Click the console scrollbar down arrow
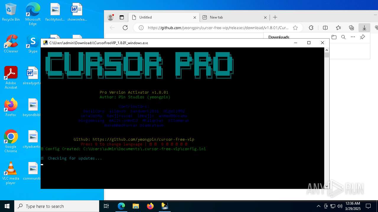Image resolution: width=378 pixels, height=212 pixels. coord(327,186)
